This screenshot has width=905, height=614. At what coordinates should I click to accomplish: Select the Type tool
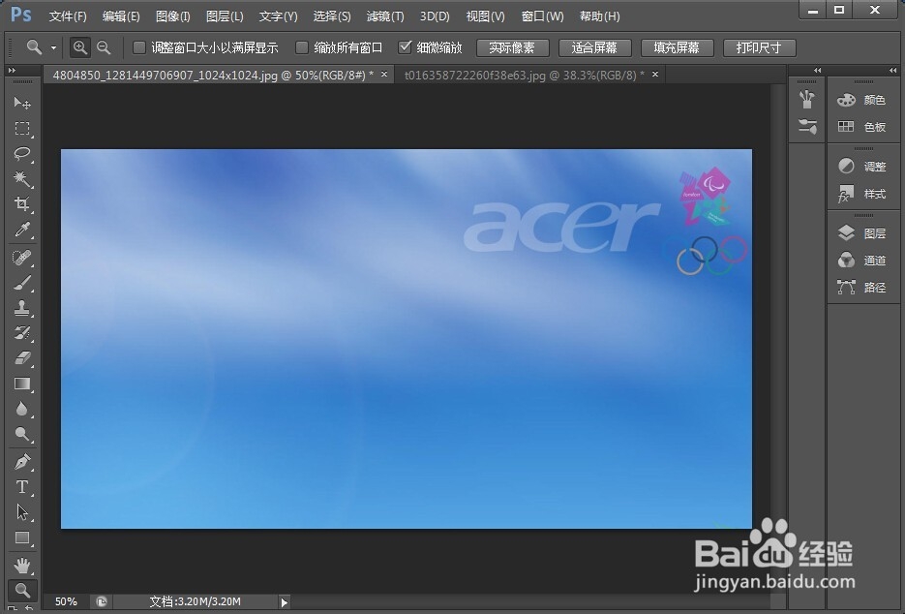click(22, 487)
